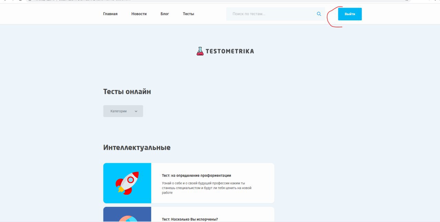Open the rocket thumbnail of the proforientation test
The height and width of the screenshot is (222, 440).
coord(127,183)
